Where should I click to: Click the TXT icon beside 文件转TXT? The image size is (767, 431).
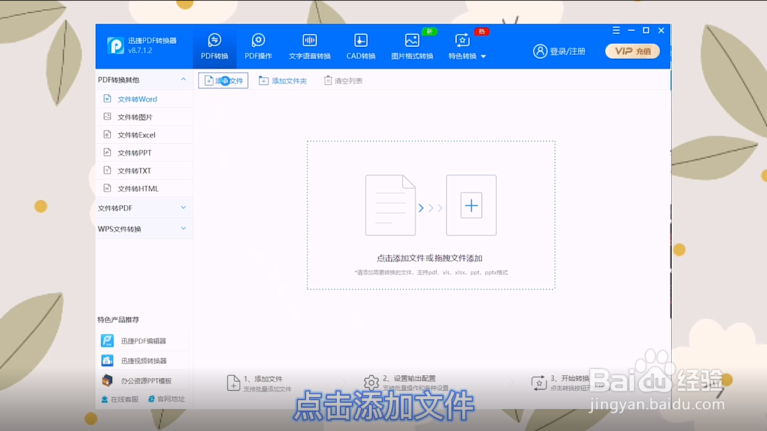click(107, 170)
